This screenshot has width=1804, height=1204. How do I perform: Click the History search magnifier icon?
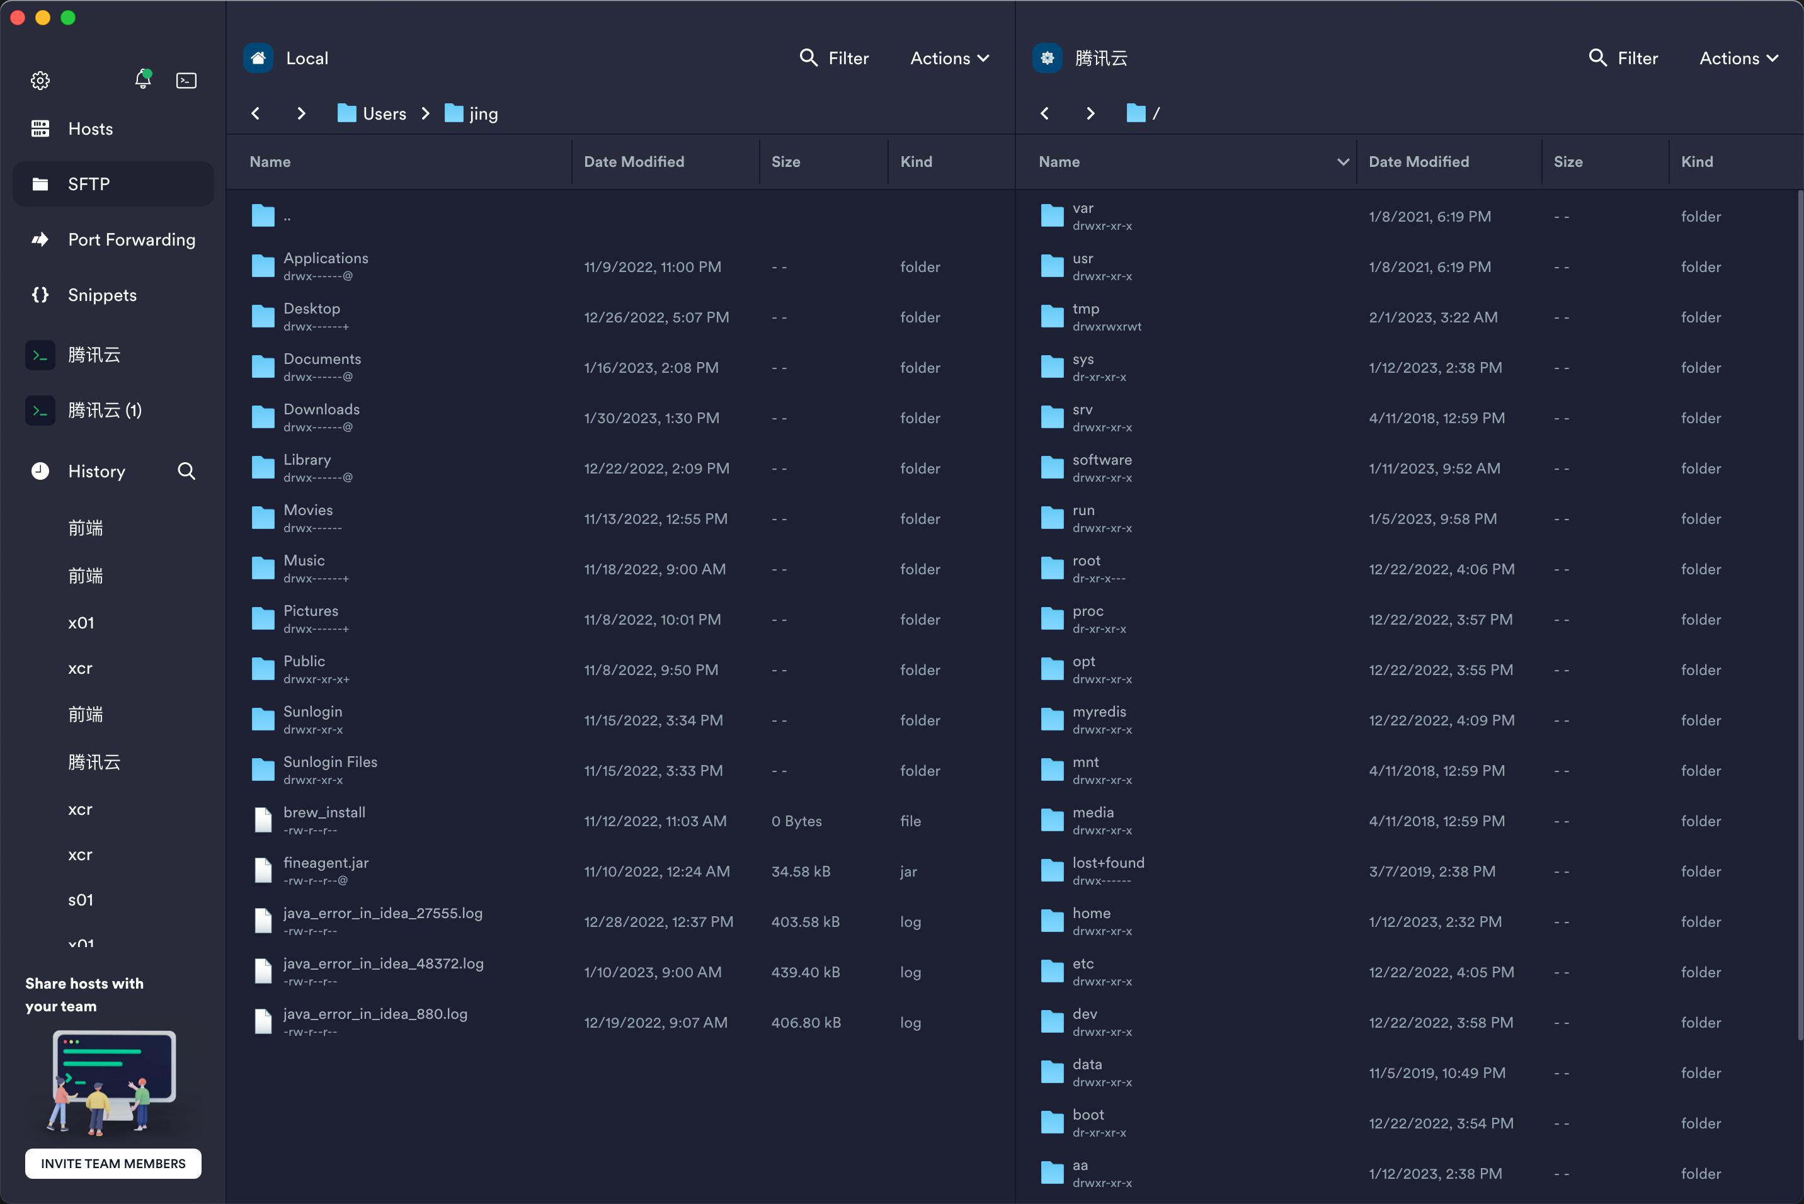pos(186,470)
